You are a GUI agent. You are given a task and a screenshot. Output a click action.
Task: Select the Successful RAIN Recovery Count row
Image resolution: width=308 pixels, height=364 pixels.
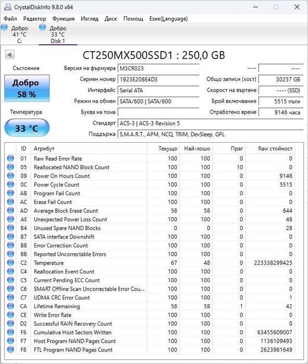click(x=150, y=323)
